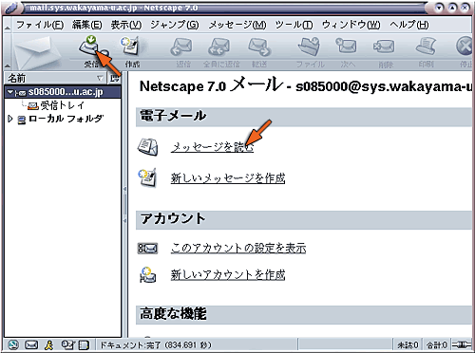Open column picker in folder pane header

[114, 78]
